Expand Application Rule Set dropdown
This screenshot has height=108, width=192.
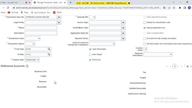click(123, 33)
